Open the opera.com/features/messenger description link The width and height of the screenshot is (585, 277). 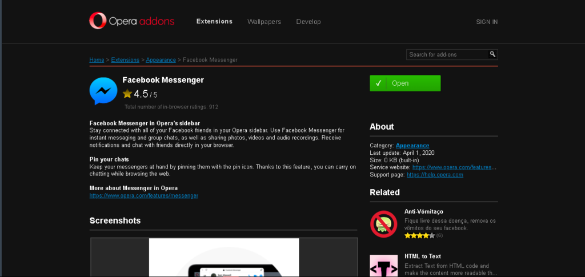[143, 195]
